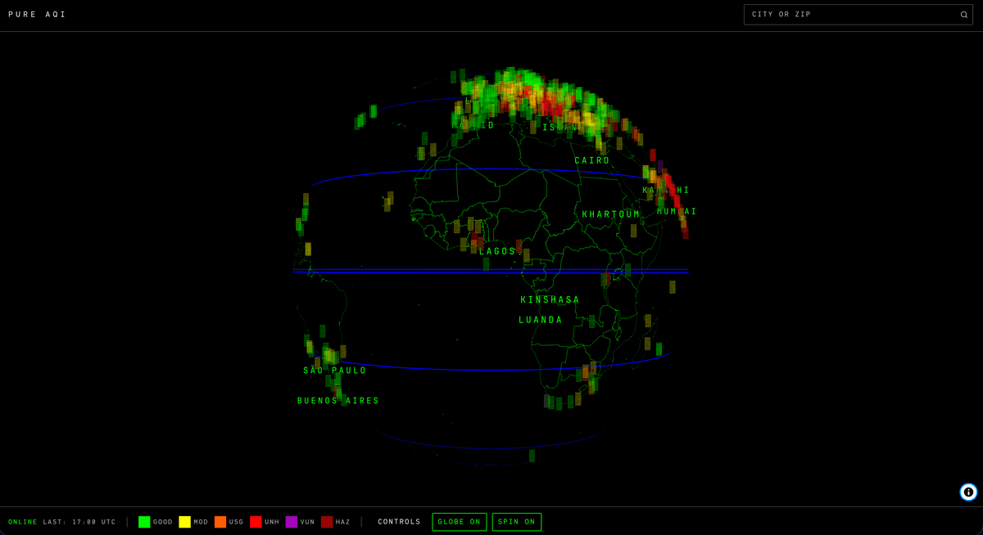This screenshot has width=983, height=535.
Task: Toggle the GLOBE ON control
Action: pos(459,522)
